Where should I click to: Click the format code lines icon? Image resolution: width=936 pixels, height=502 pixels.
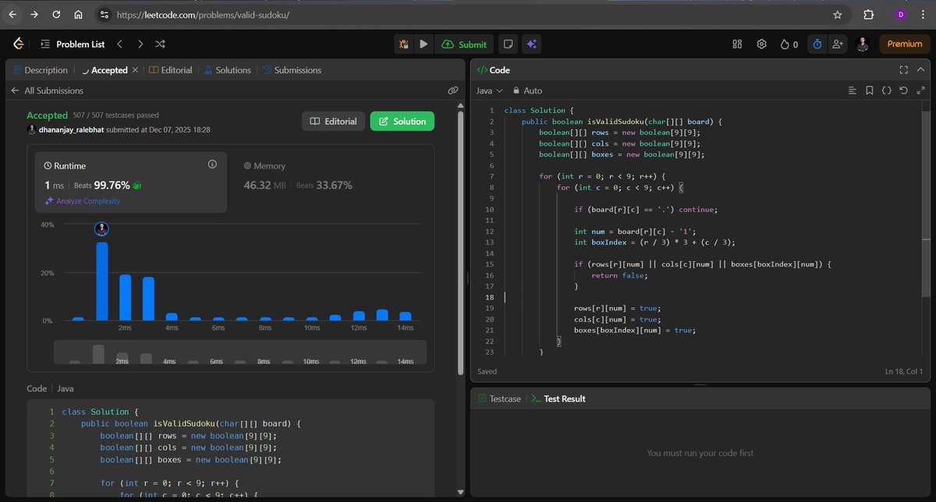tap(852, 90)
